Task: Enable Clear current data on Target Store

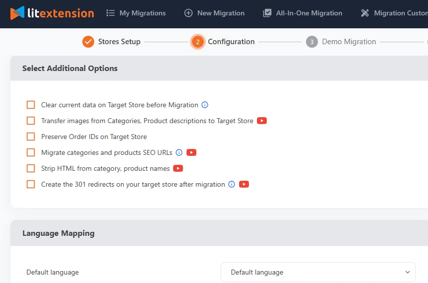Action: (31, 105)
